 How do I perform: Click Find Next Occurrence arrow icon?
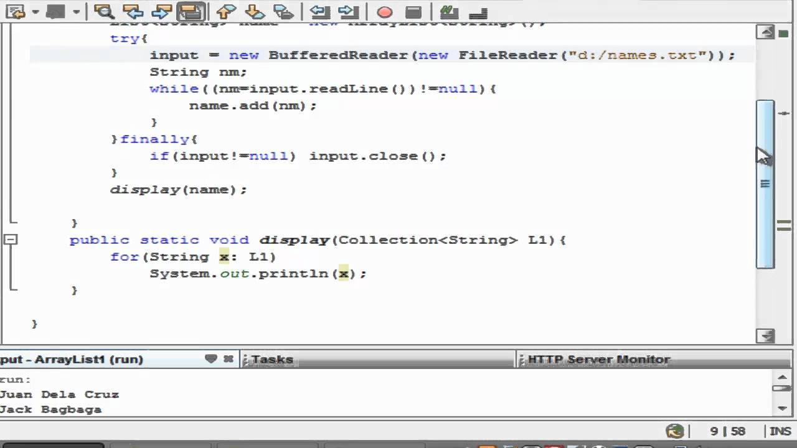pyautogui.click(x=161, y=11)
